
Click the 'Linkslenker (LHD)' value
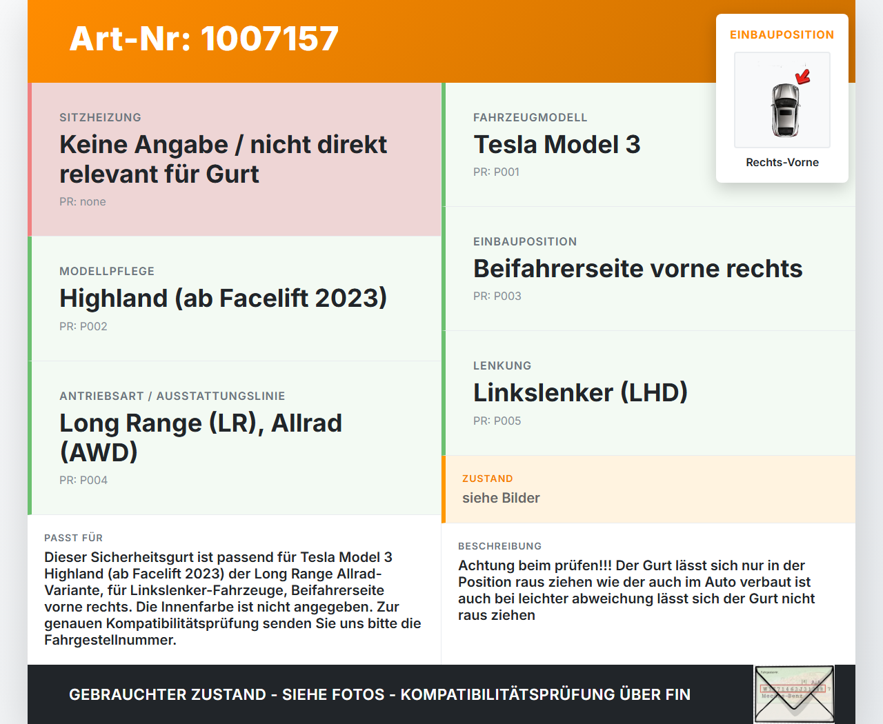point(580,393)
